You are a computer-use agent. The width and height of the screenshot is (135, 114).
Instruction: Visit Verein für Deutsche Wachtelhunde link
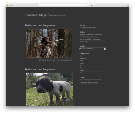point(90,80)
